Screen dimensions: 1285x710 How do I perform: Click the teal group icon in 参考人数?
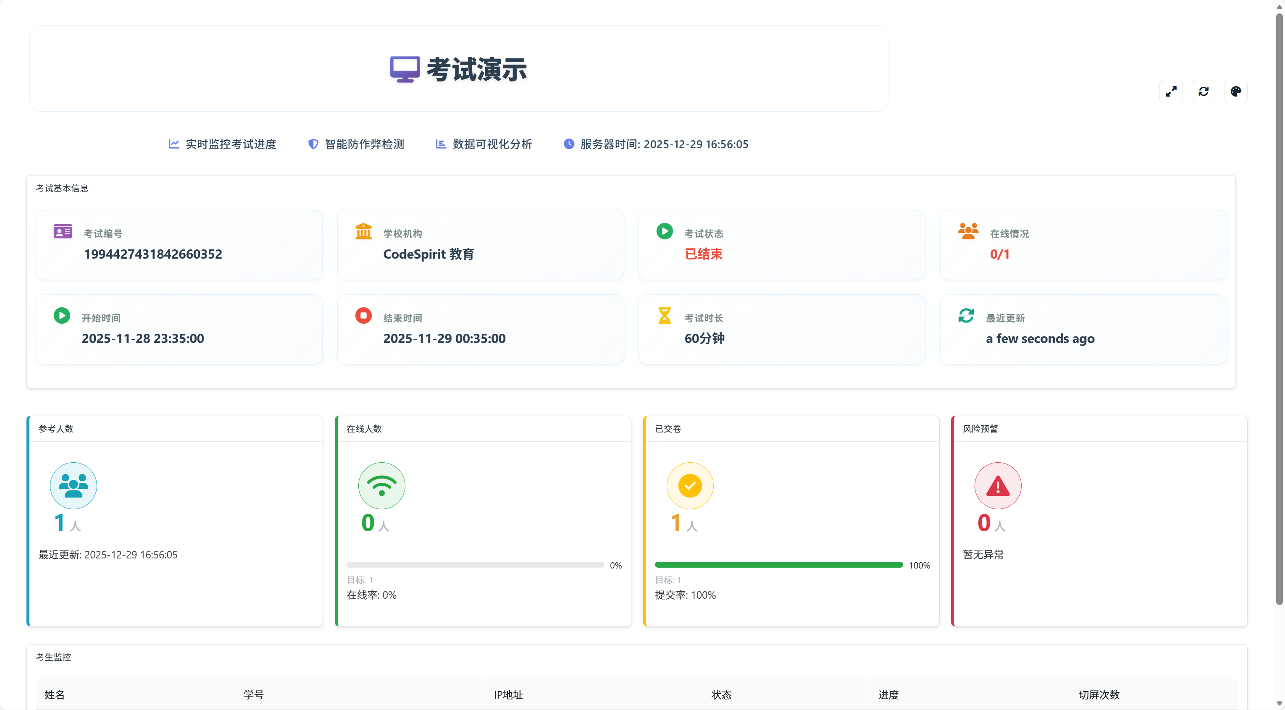(74, 486)
